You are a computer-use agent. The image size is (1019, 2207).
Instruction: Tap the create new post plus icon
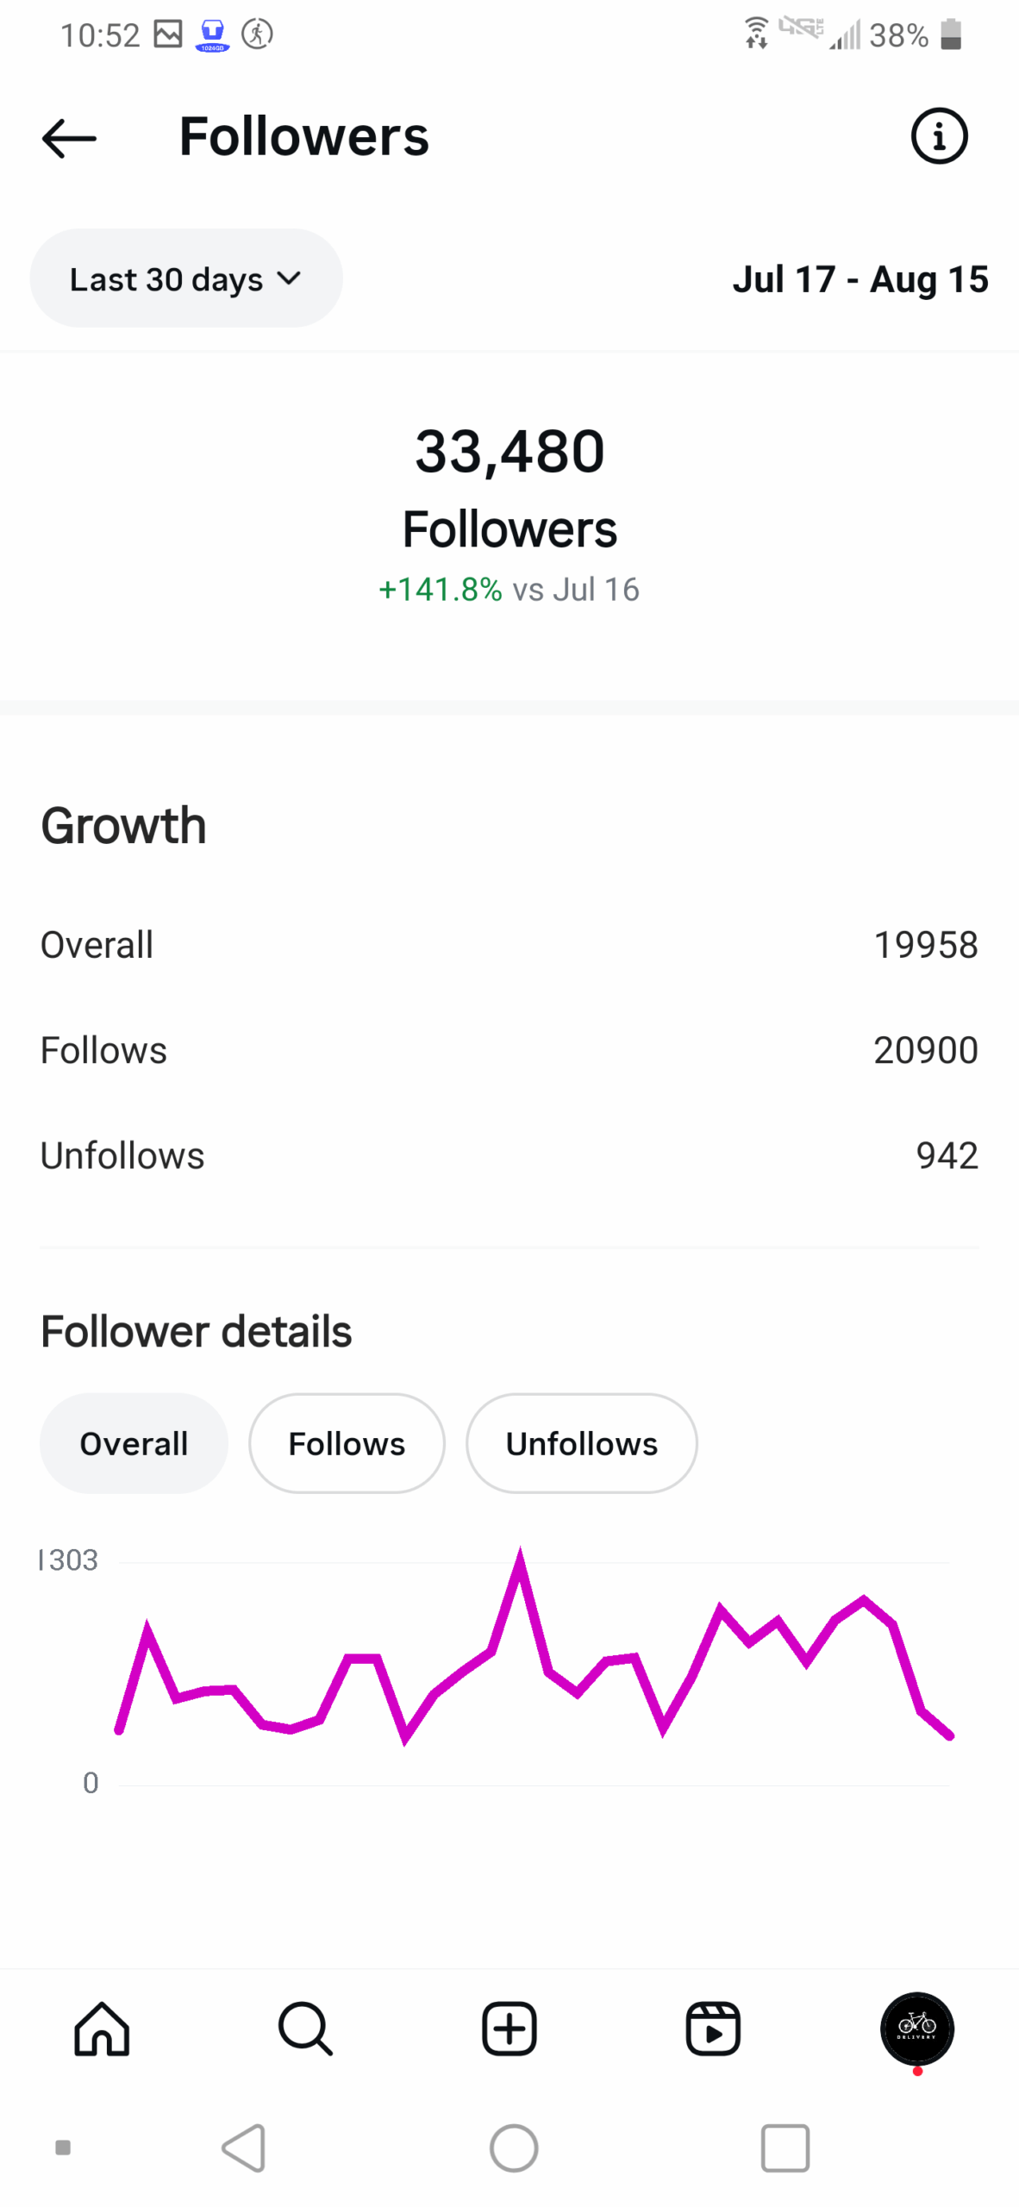click(x=509, y=2028)
